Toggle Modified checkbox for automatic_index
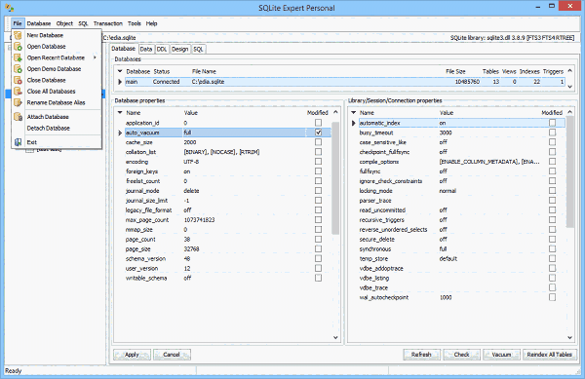The image size is (585, 379). pos(552,123)
